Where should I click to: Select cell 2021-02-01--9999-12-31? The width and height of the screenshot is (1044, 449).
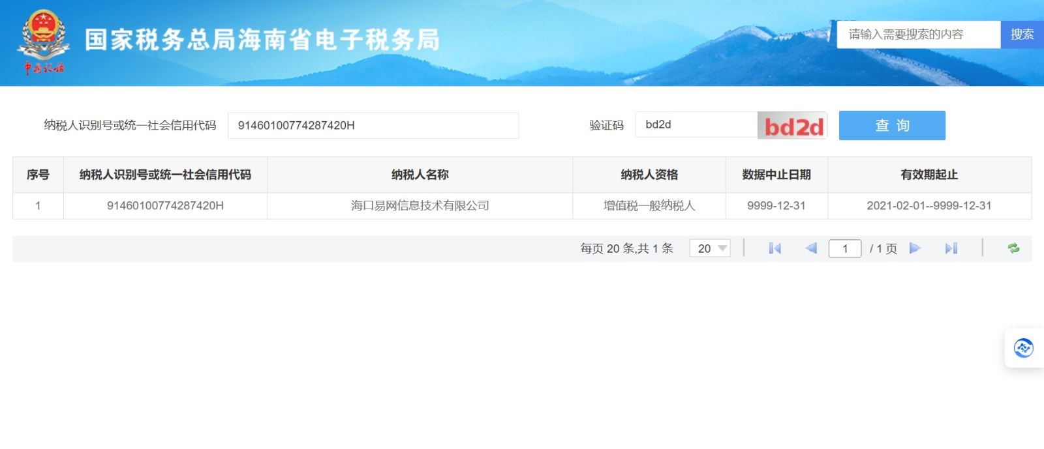point(929,206)
